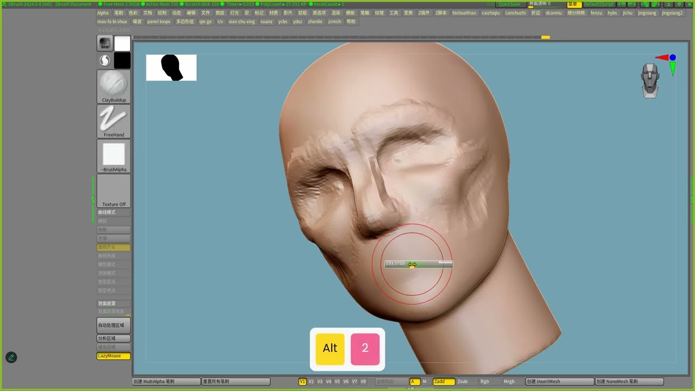Image resolution: width=695 pixels, height=391 pixels.
Task: Open the BrushAlpha alpha picker
Action: pyautogui.click(x=113, y=156)
